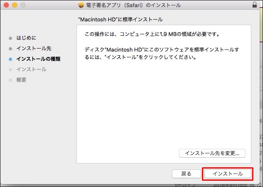Click the 戻る back button
Screen dimensions: 263x187
(186, 174)
